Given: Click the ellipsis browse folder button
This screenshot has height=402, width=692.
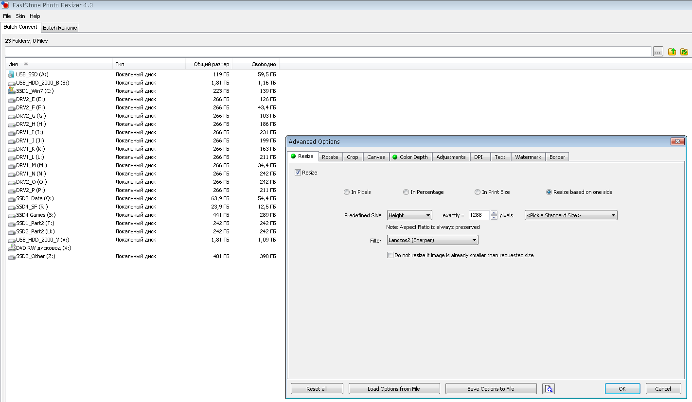Looking at the screenshot, I should [x=658, y=52].
